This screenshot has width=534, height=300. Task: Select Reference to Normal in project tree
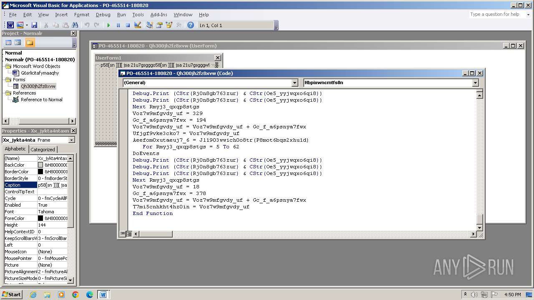click(x=41, y=100)
